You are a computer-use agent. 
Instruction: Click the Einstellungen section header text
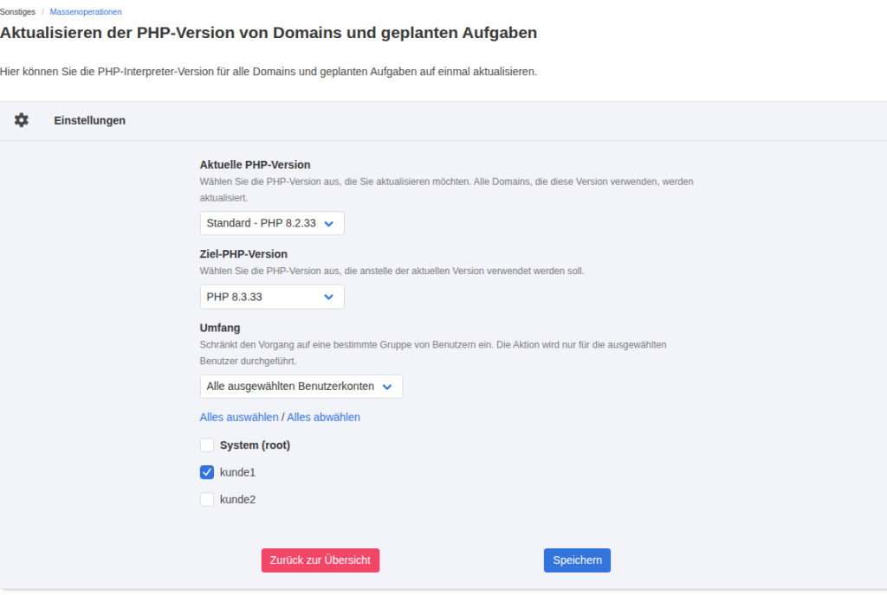tap(90, 121)
